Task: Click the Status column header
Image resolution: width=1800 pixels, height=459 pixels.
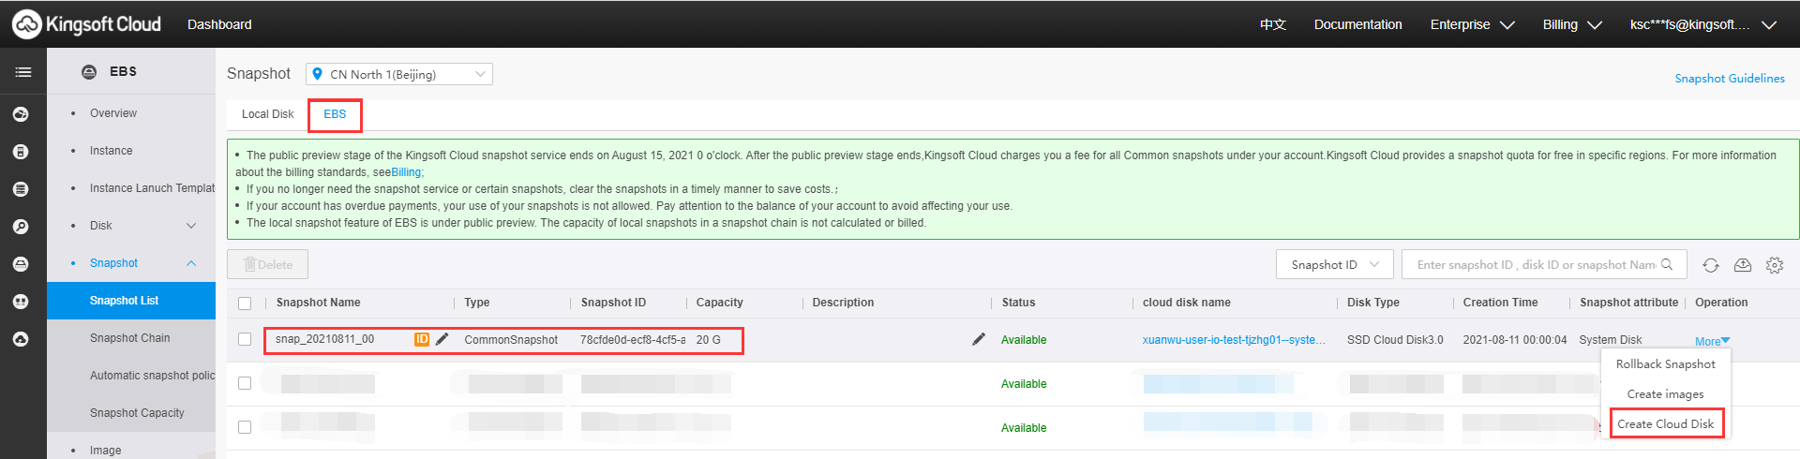Action: pyautogui.click(x=1018, y=303)
